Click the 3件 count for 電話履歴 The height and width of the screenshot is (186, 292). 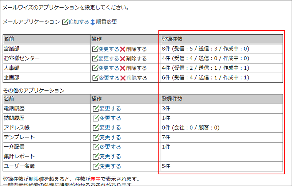(166, 108)
